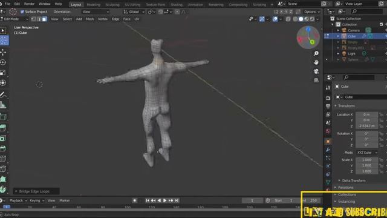Select the Add Cube tool
The image size is (387, 218).
pos(3,117)
